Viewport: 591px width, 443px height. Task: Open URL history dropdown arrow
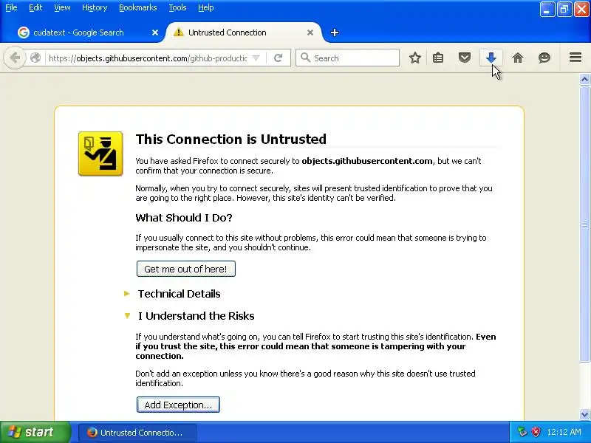click(x=256, y=58)
